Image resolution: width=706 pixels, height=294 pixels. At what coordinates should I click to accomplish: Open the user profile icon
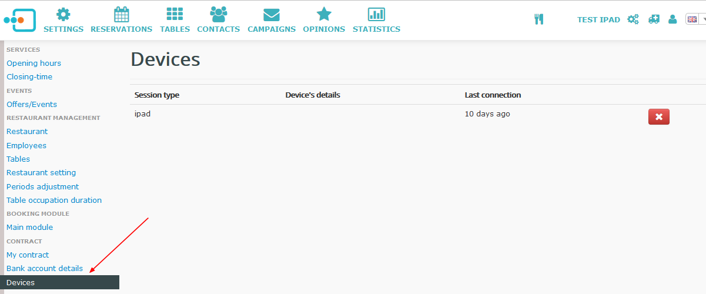click(672, 19)
